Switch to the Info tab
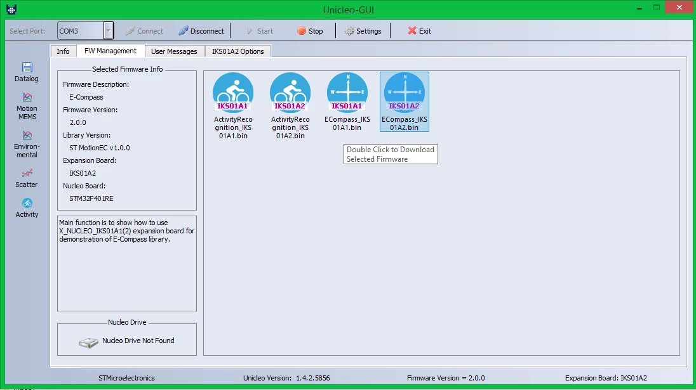Screen dimensions: 696x390 click(x=63, y=51)
